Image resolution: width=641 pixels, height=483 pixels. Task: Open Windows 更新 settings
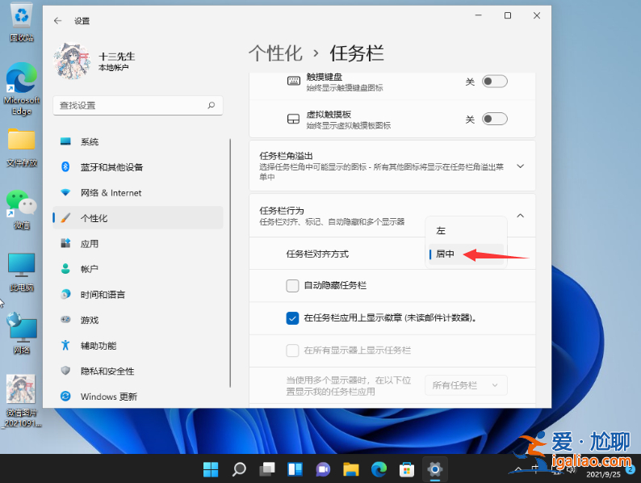click(138, 397)
